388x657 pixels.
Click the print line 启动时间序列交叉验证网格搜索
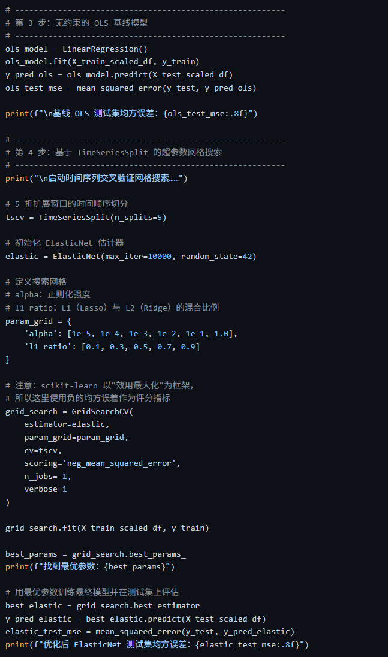coord(97,178)
